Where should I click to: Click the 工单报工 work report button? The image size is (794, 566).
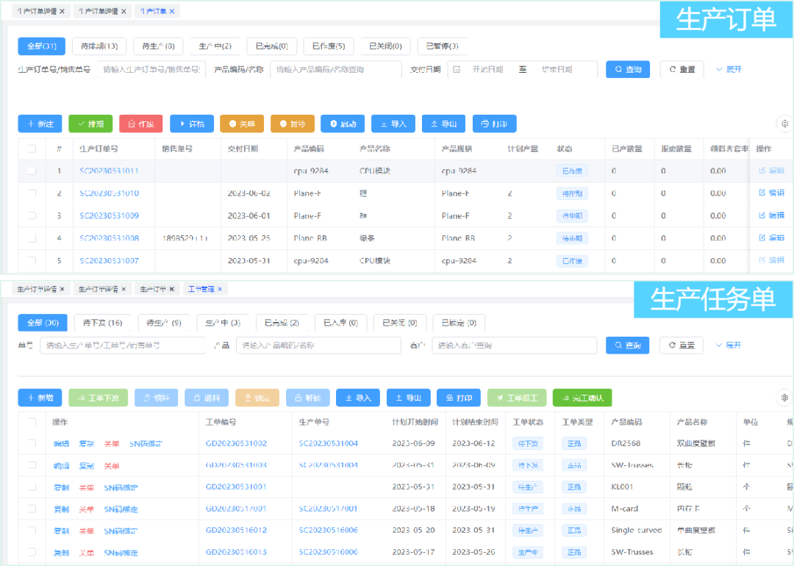pyautogui.click(x=516, y=398)
